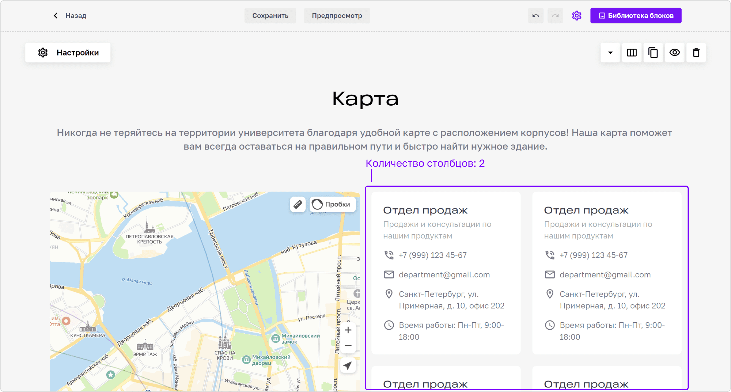The width and height of the screenshot is (731, 392).
Task: Open page settings with the purple gear
Action: coord(576,15)
